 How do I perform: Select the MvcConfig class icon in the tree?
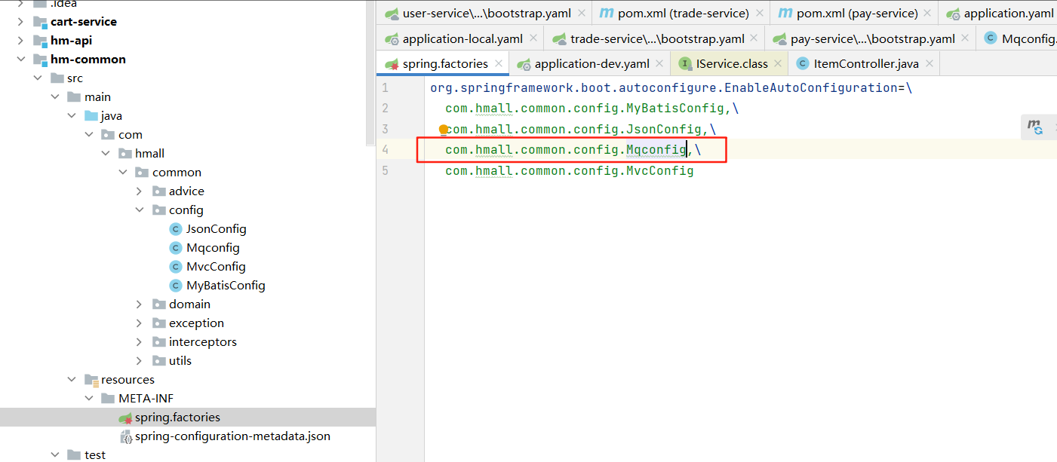(176, 267)
